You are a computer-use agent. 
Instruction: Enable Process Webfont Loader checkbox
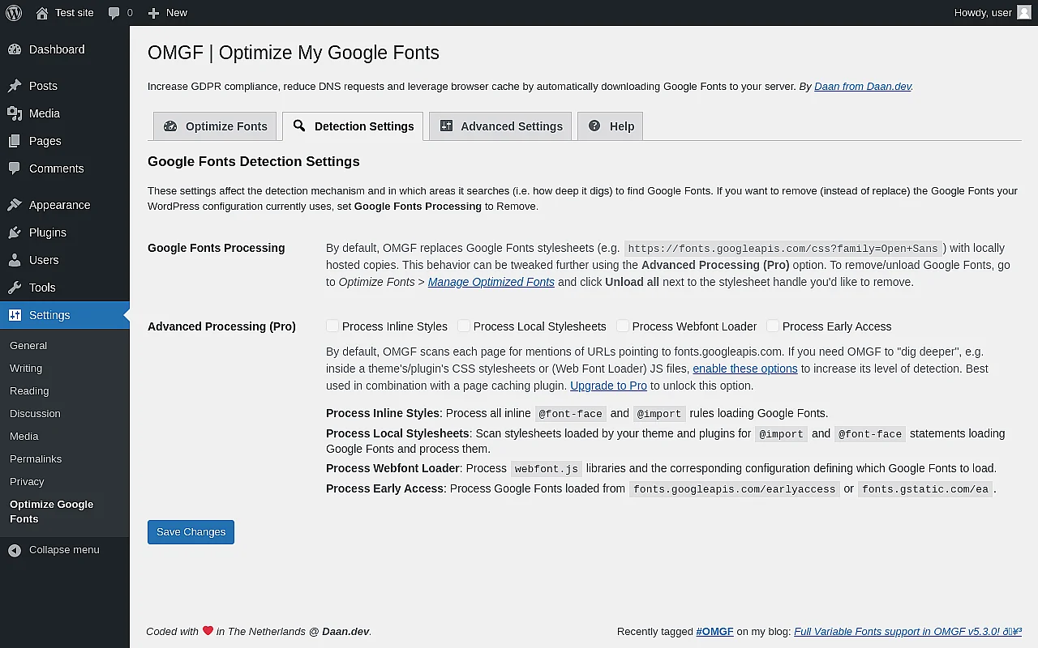pyautogui.click(x=623, y=326)
